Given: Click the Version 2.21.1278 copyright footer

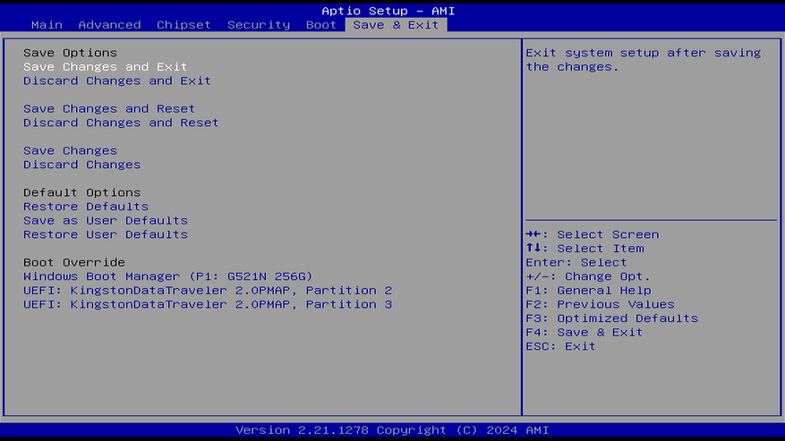Looking at the screenshot, I should pyautogui.click(x=392, y=430).
